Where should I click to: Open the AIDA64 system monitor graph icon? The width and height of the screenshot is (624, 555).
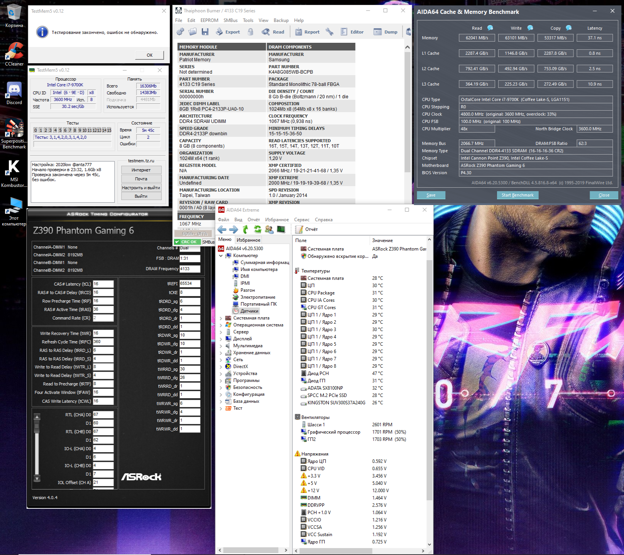click(281, 230)
